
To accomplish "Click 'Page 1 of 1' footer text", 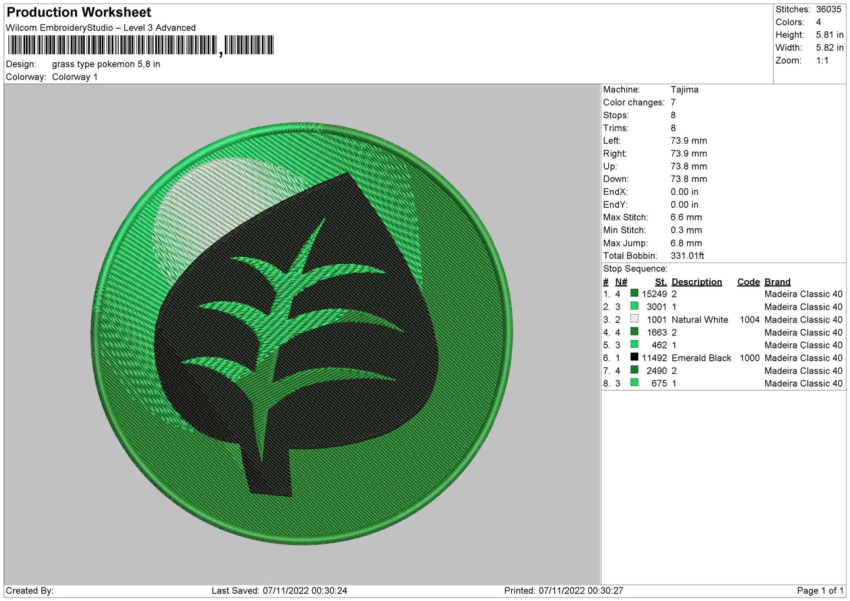I will (x=820, y=590).
